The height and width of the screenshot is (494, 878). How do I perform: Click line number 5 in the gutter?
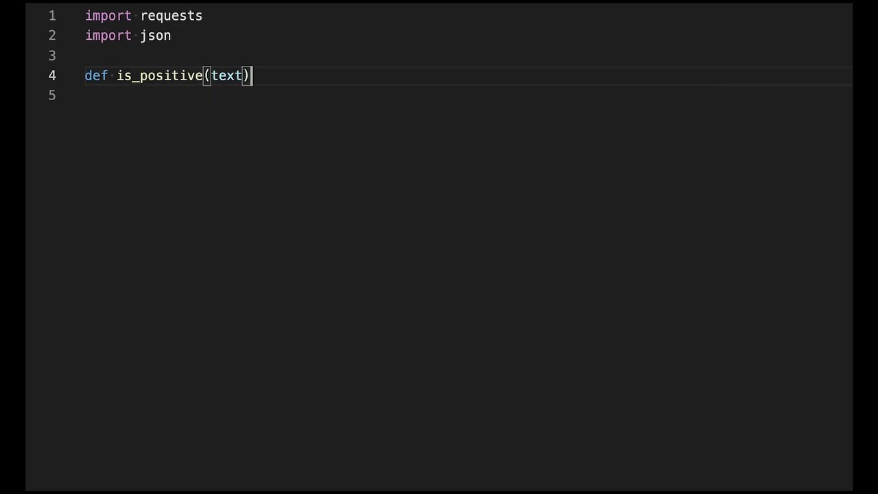coord(52,95)
